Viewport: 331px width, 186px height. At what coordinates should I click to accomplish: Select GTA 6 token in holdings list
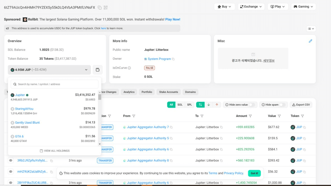[19, 136]
